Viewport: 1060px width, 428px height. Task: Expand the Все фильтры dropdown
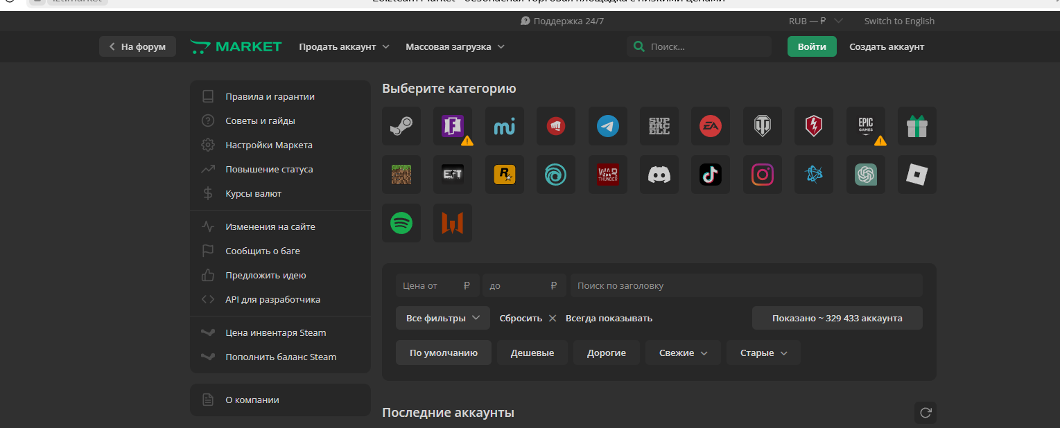(442, 318)
